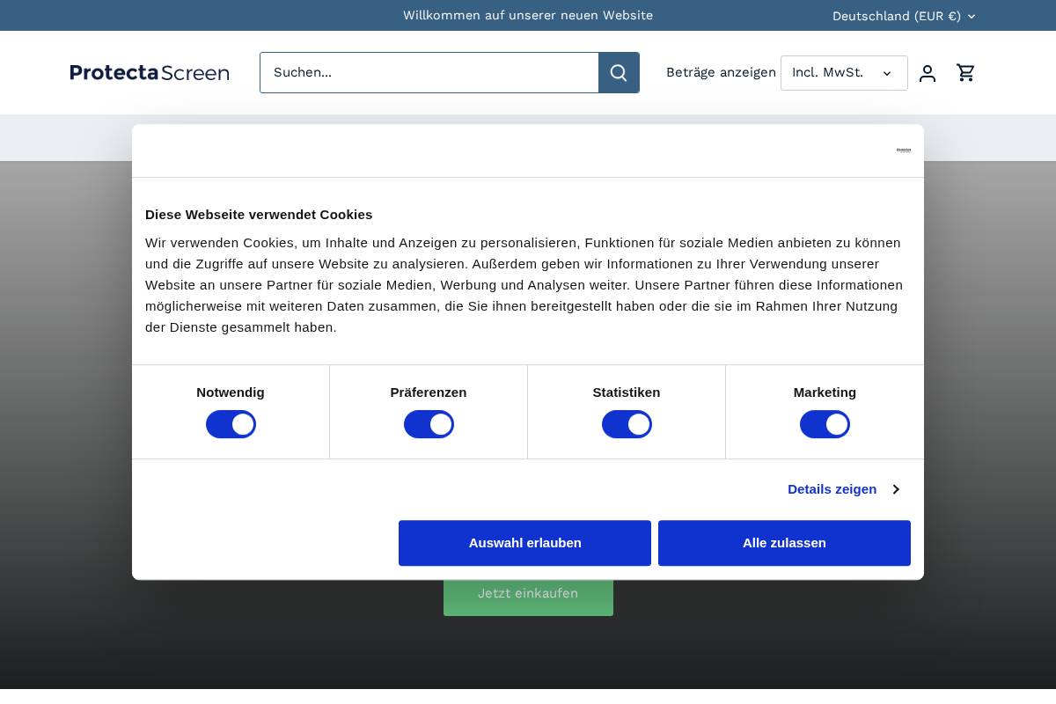Open the Deutschland (EUR €) country selector
Image resolution: width=1056 pixels, height=704 pixels.
[904, 16]
